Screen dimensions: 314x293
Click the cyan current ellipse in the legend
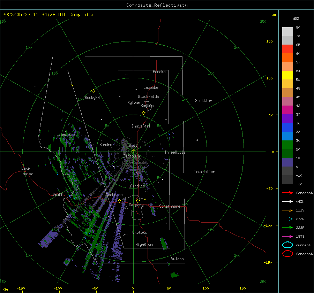[287, 245]
